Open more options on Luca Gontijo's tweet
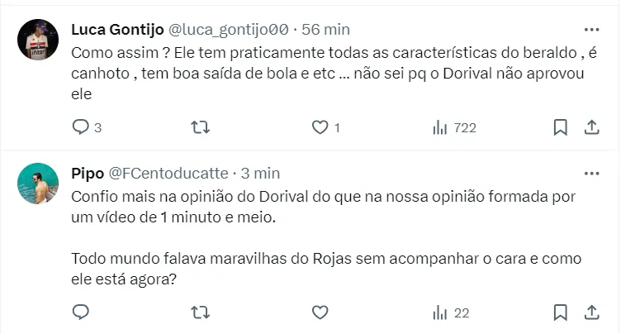Viewport: 621px width, 334px height. (x=591, y=30)
